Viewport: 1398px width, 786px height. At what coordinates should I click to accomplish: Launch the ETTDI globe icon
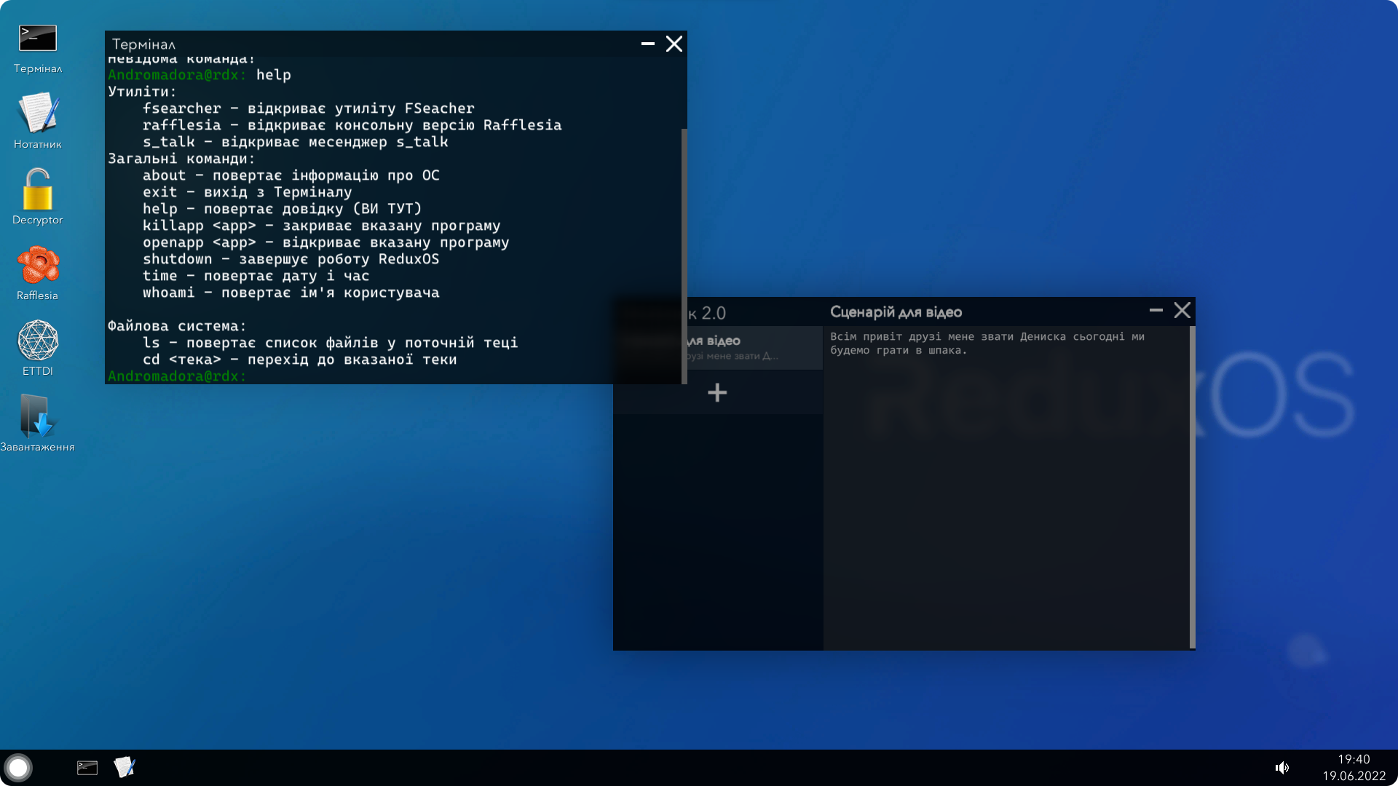point(38,341)
